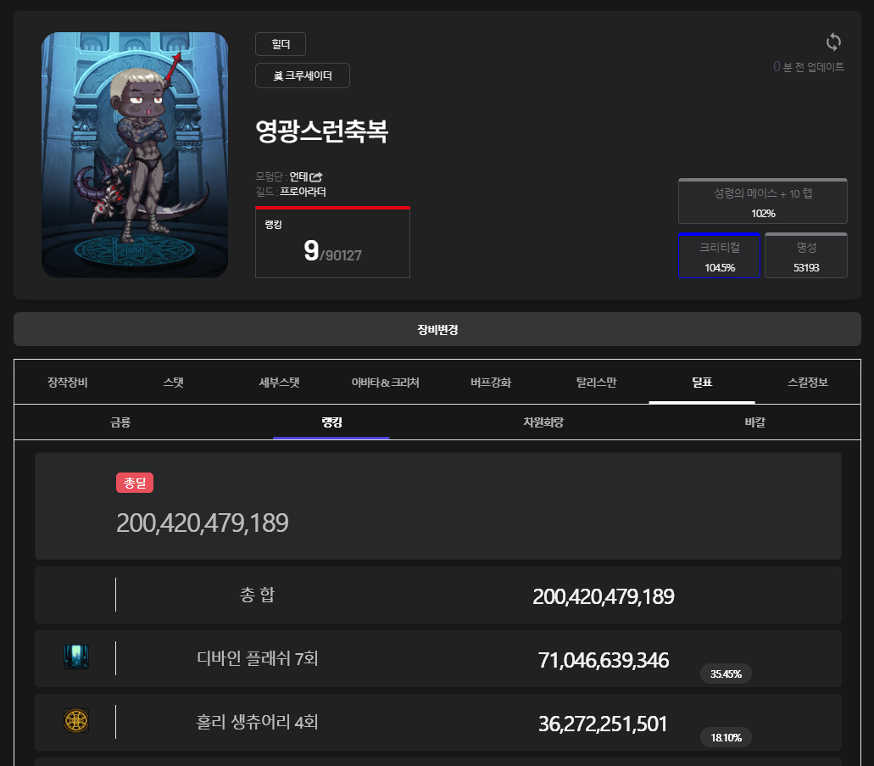Open the adventure guild share link icon
The height and width of the screenshot is (766, 874).
tap(316, 176)
